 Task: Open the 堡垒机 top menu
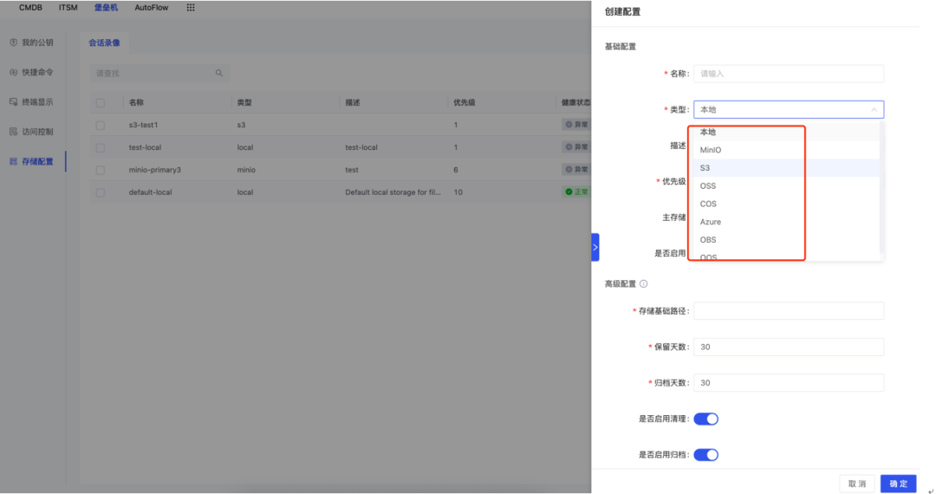(107, 8)
